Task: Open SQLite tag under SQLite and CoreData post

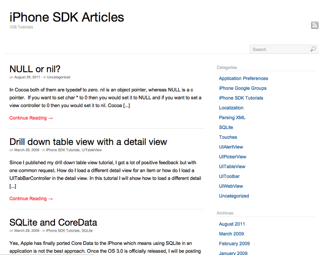Action: 87,230
